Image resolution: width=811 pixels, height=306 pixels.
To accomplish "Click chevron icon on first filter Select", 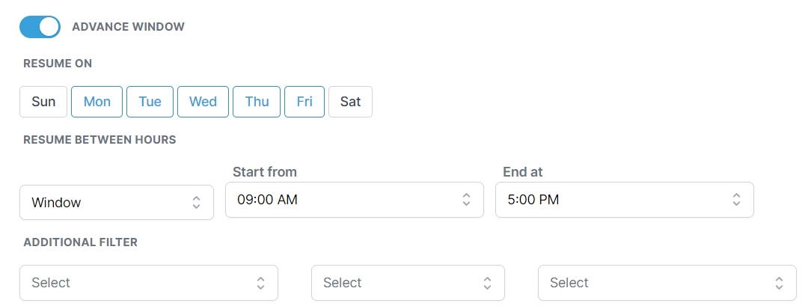I will [260, 283].
